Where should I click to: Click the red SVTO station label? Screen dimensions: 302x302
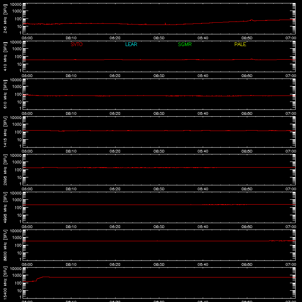click(77, 44)
